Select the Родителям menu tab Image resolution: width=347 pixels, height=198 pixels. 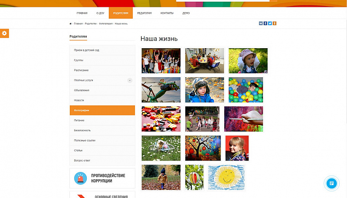[x=121, y=13]
